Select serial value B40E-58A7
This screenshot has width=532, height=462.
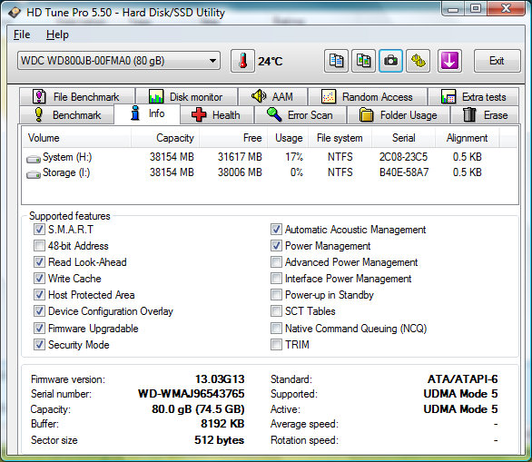404,172
